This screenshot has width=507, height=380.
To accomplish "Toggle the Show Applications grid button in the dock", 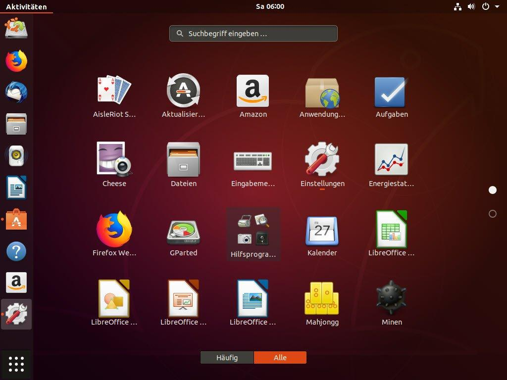I will 16,364.
